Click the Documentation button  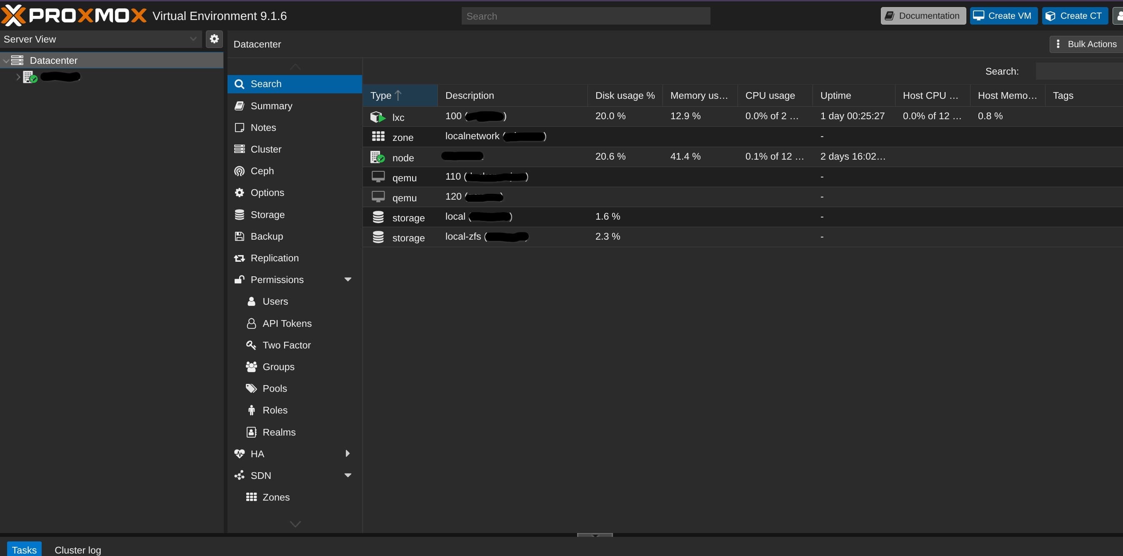pyautogui.click(x=923, y=16)
